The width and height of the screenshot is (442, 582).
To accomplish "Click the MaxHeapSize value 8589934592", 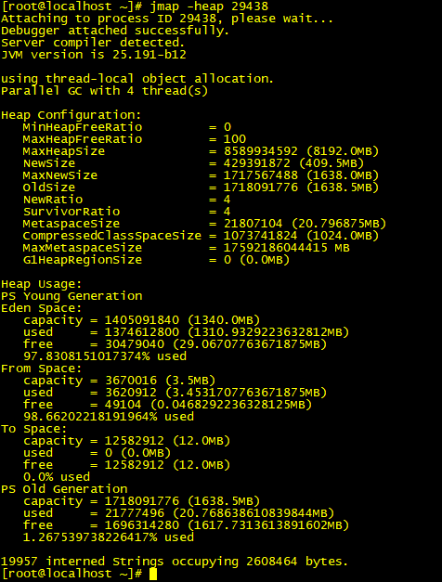I will tap(261, 151).
